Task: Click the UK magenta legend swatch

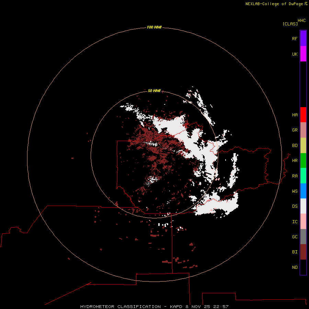Action: (303, 54)
